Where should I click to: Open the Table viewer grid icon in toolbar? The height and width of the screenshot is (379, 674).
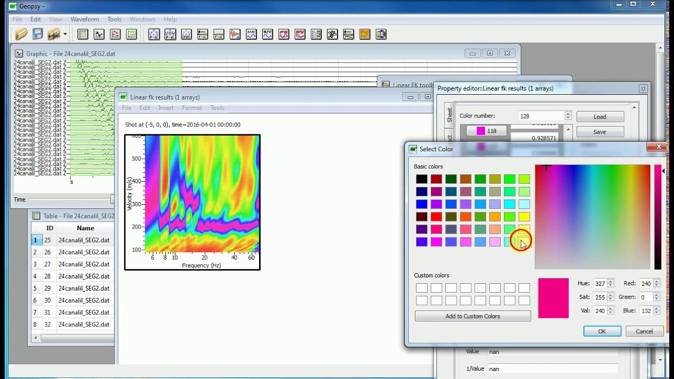tap(83, 35)
